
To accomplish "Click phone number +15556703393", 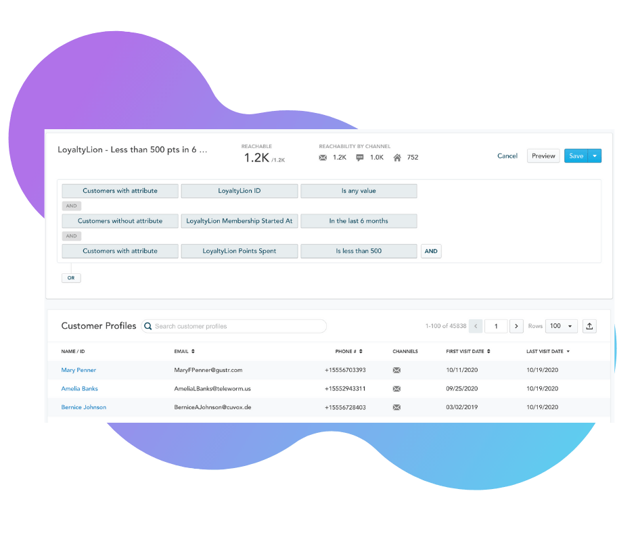I will click(345, 370).
